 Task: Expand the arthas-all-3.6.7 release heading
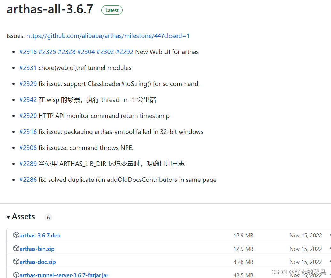point(50,10)
